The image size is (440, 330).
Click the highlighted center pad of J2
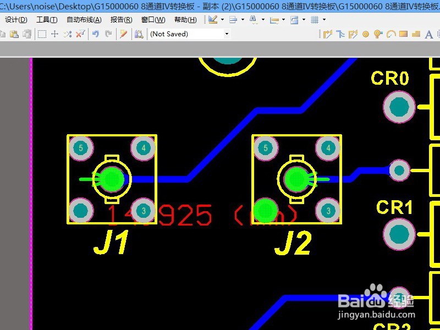pyautogui.click(x=297, y=179)
